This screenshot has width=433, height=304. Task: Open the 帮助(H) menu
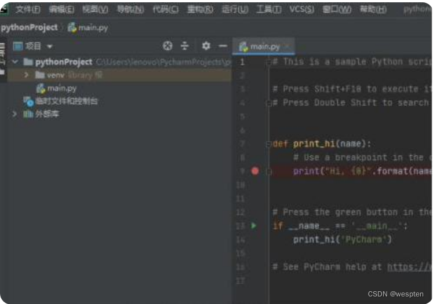(373, 10)
